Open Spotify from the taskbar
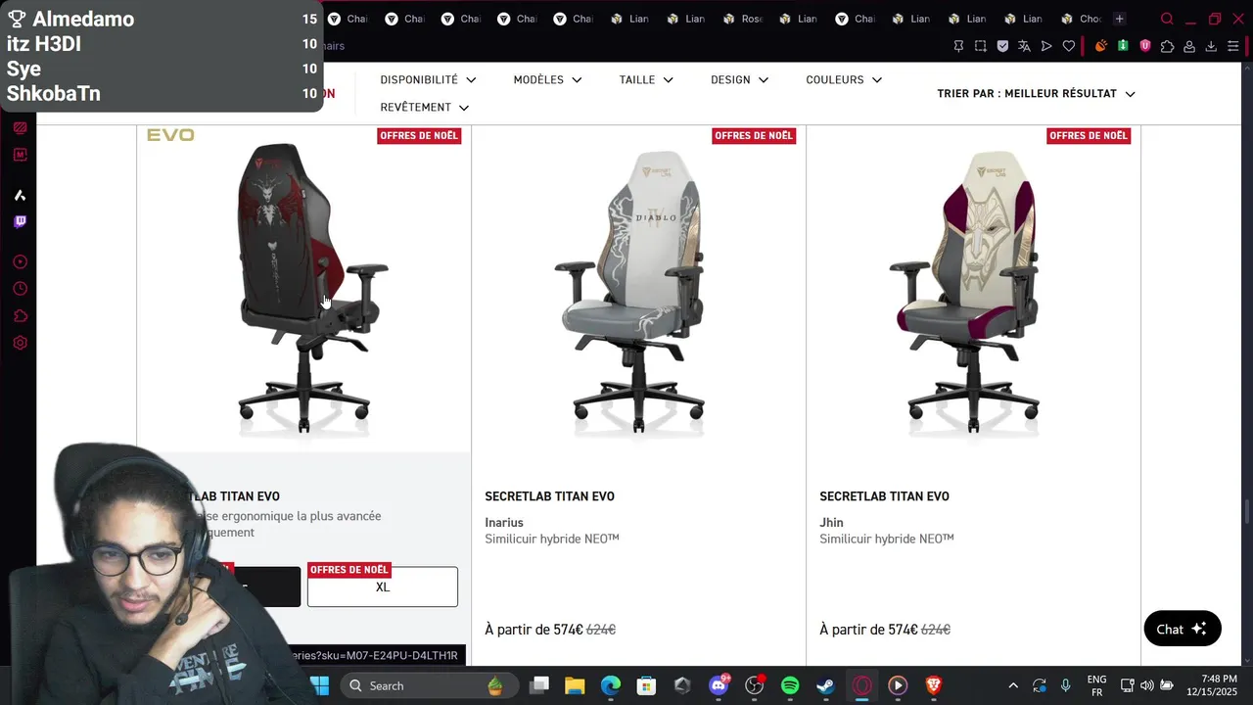Image resolution: width=1253 pixels, height=705 pixels. pos(790,685)
